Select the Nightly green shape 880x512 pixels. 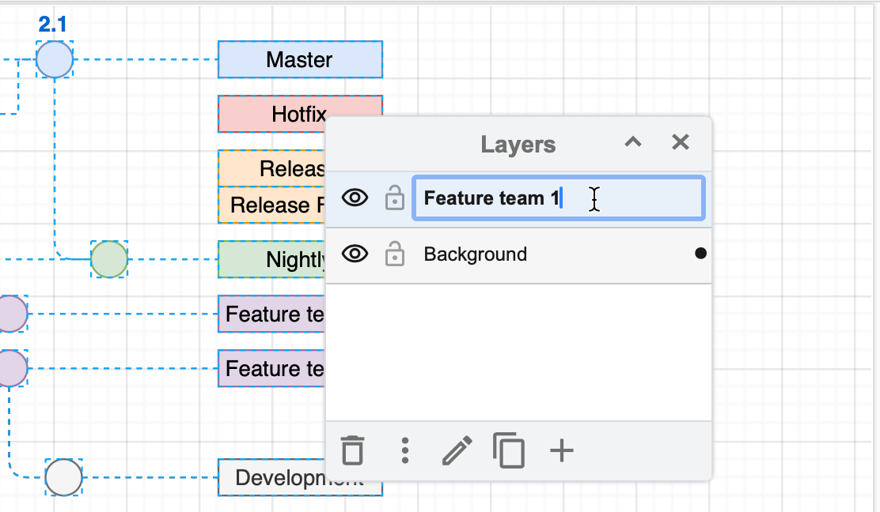269,259
